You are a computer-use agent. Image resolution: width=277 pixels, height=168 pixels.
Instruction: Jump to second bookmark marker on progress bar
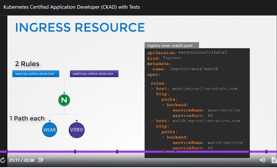[x=75, y=152]
